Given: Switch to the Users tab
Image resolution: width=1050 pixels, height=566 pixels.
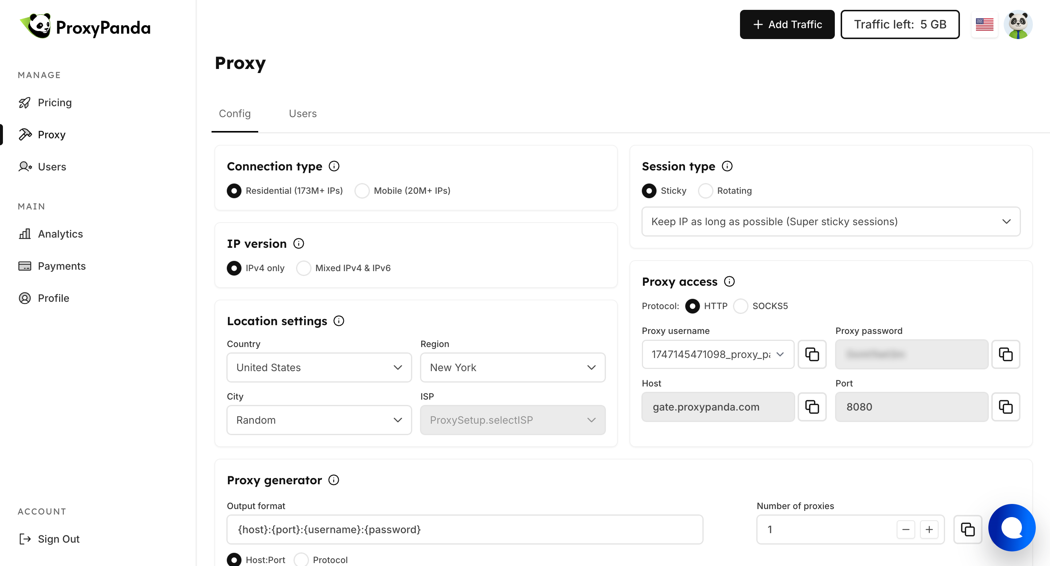Looking at the screenshot, I should (303, 114).
